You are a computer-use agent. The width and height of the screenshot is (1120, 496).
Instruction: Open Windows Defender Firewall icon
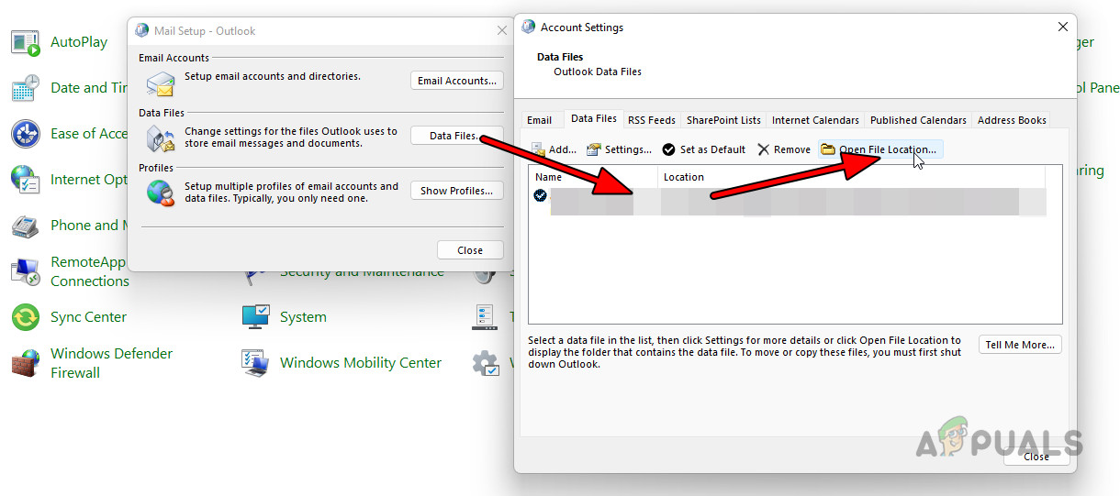click(x=25, y=363)
